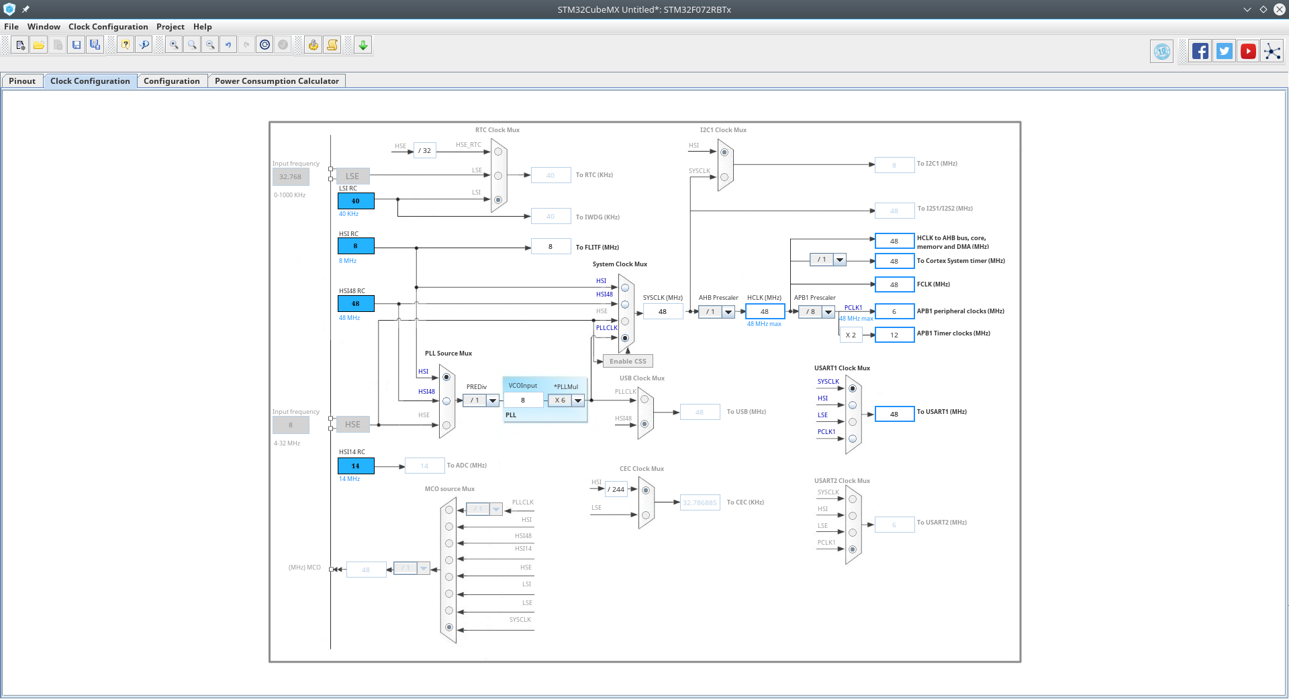Open the Clock Configuration menu

tap(108, 27)
